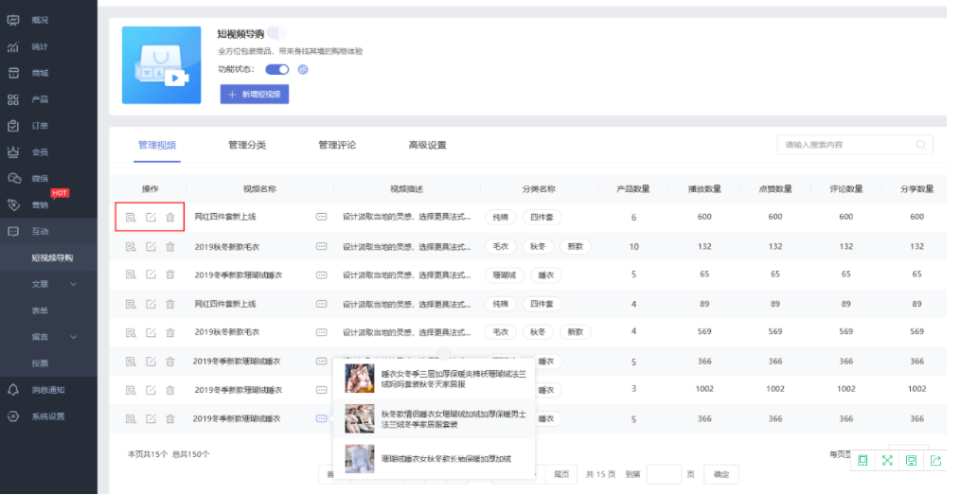961x495 pixels.
Task: Open 系统设置 in the sidebar
Action: click(x=48, y=416)
